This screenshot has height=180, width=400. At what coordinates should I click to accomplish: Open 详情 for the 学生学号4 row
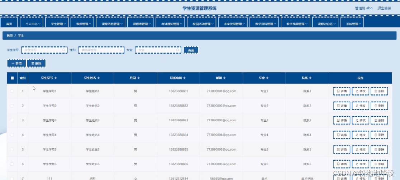pyautogui.click(x=341, y=135)
